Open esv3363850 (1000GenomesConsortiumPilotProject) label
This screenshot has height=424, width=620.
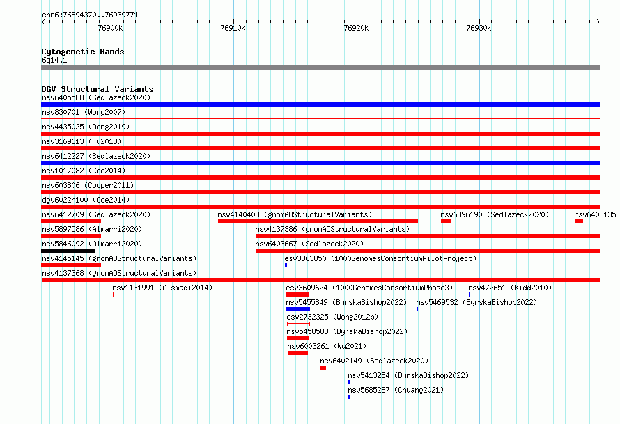(x=380, y=258)
